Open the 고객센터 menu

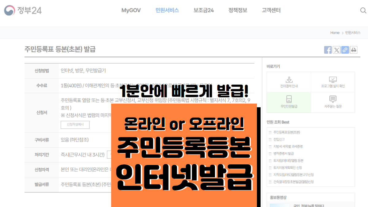click(271, 10)
